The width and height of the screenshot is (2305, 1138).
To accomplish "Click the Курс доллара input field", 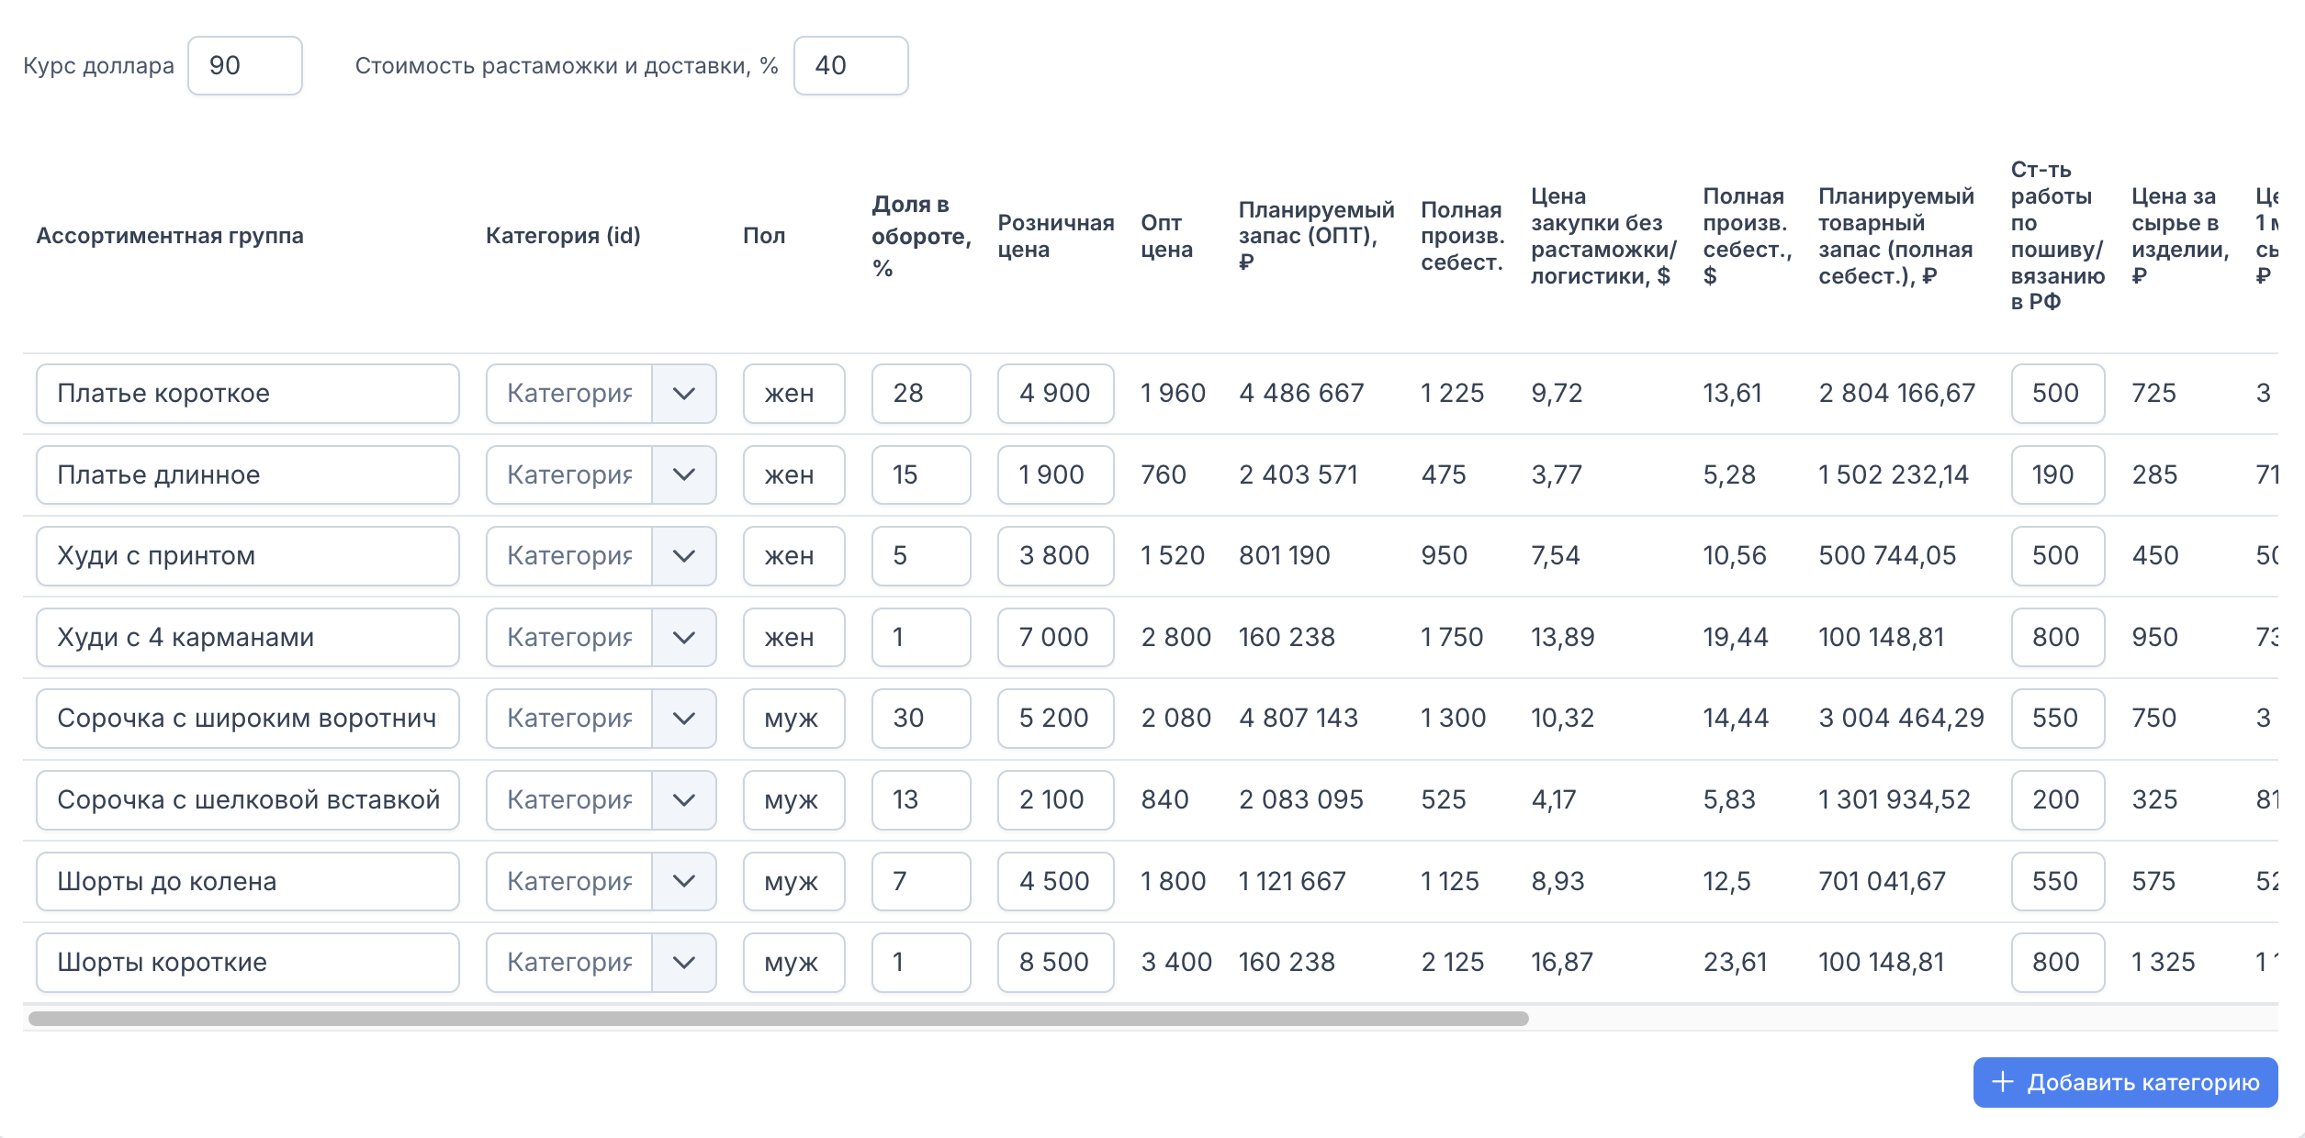I will tap(244, 66).
